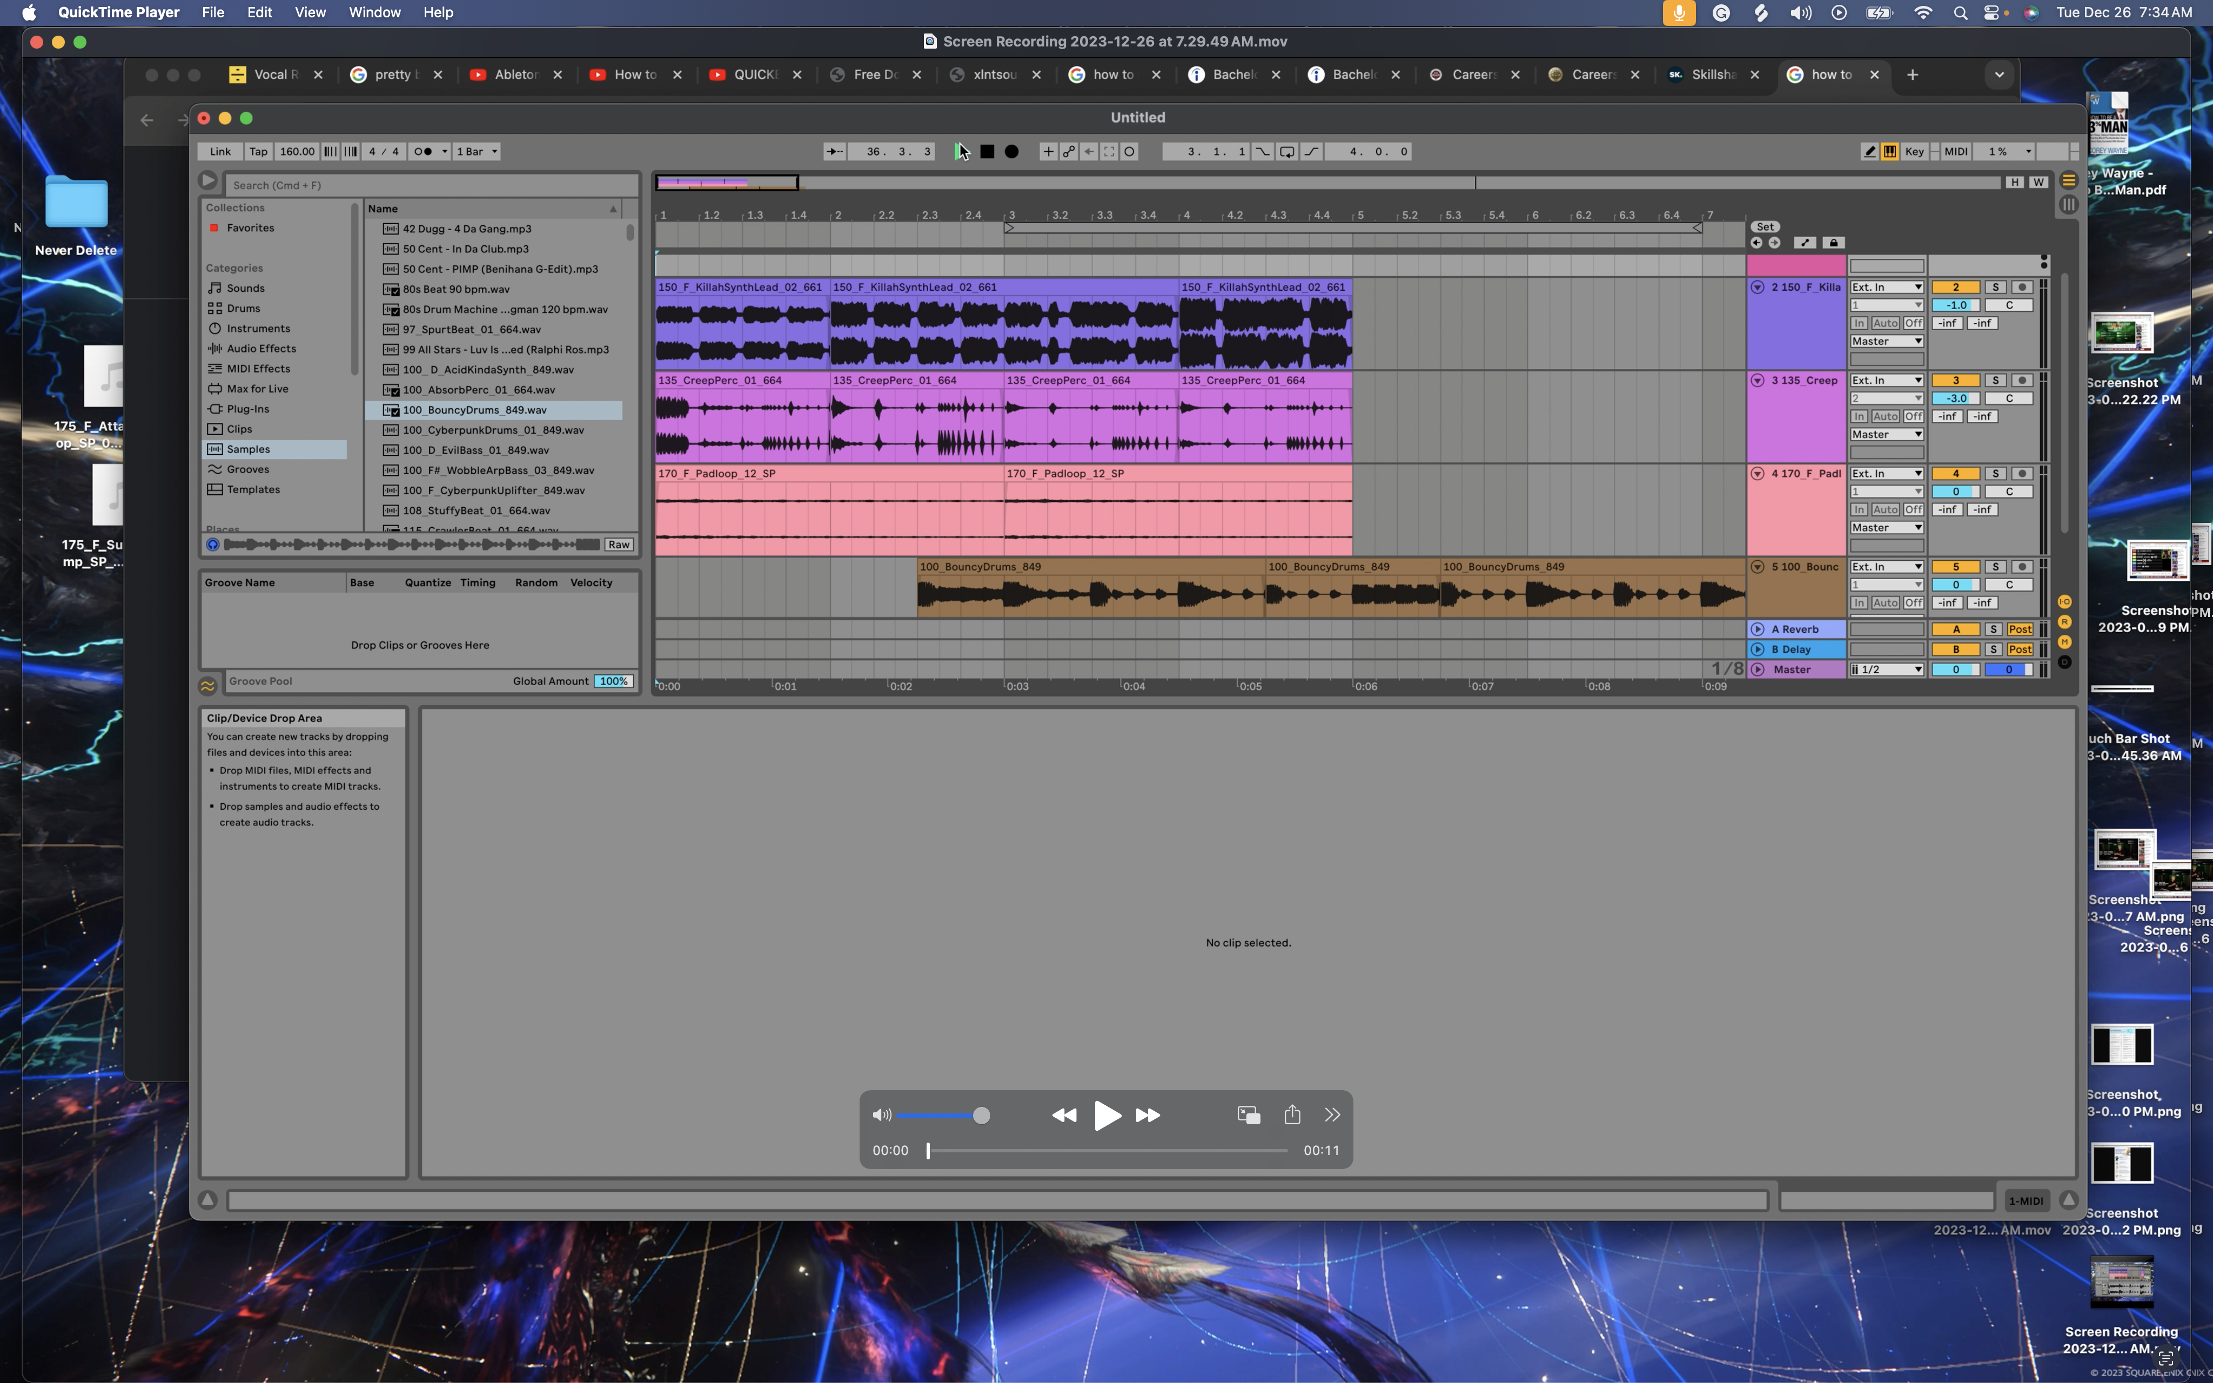Click track 3 volume field showing -3.0

pyautogui.click(x=1956, y=399)
